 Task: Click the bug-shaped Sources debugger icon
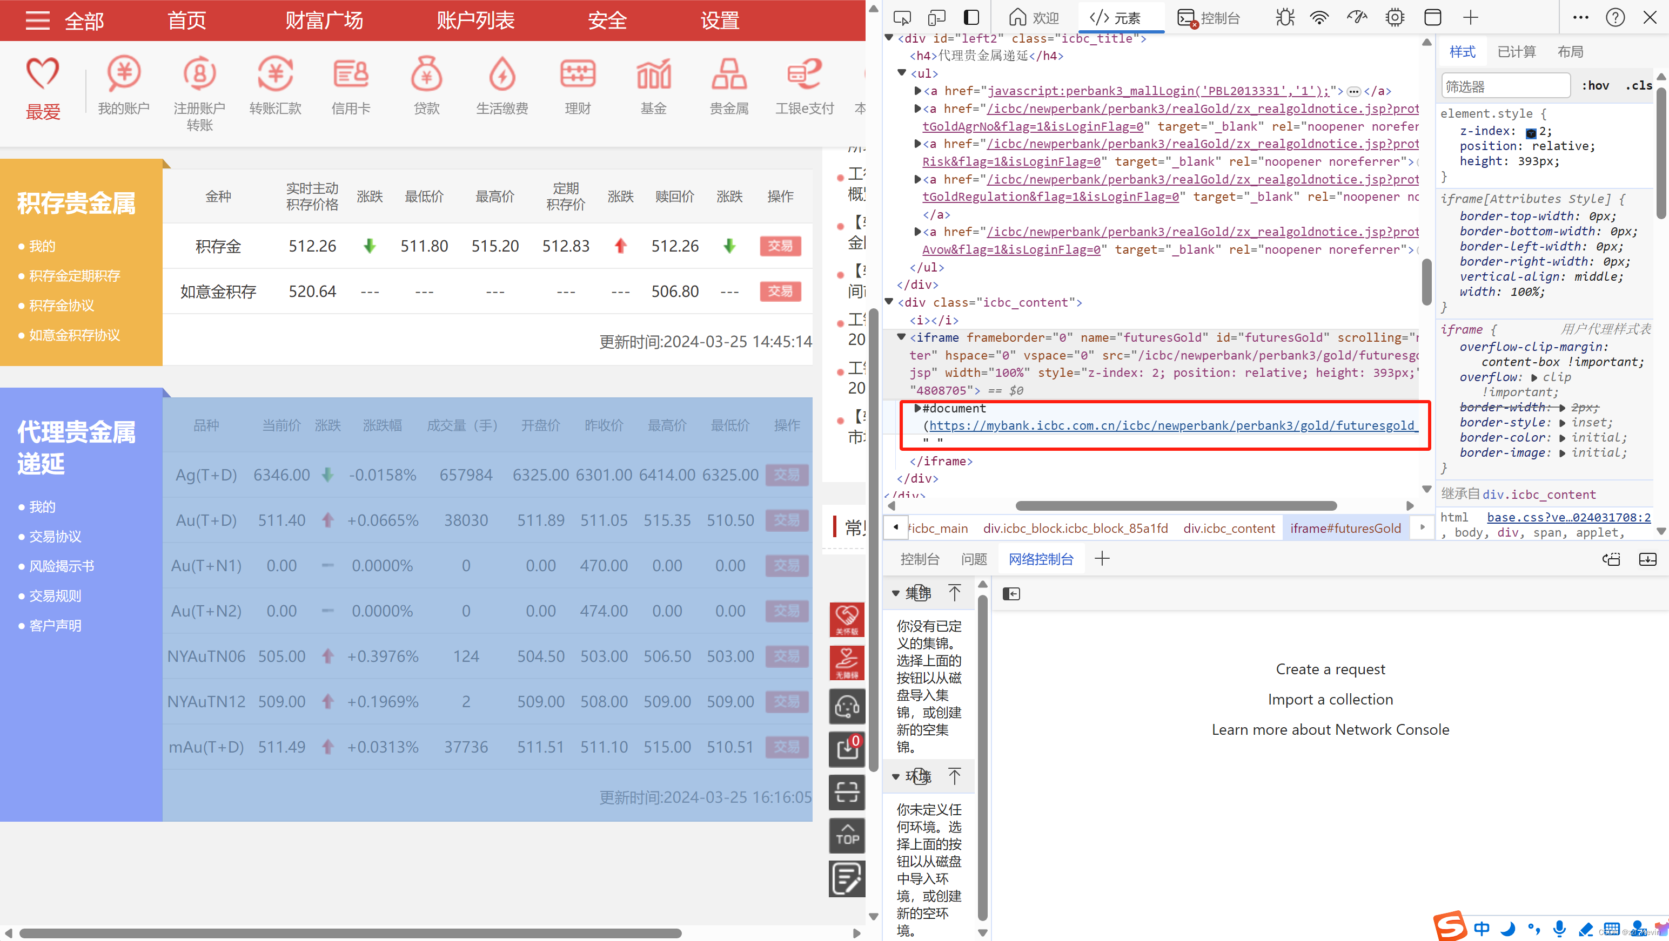tap(1284, 17)
